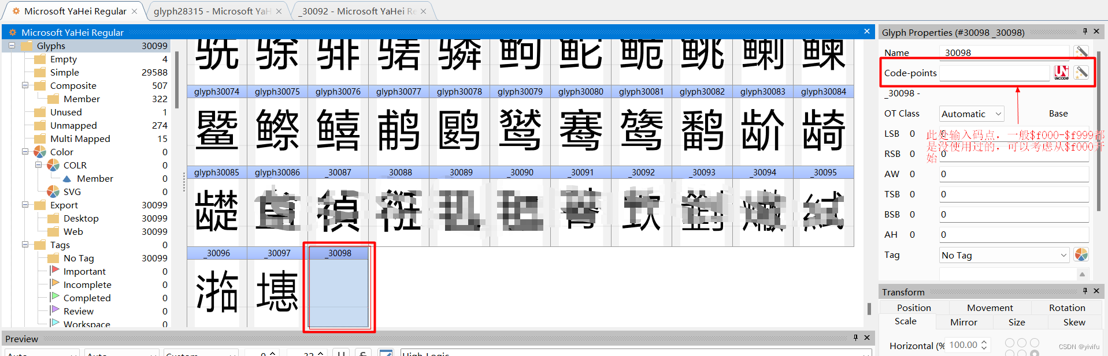Image resolution: width=1108 pixels, height=356 pixels.
Task: Collapse the COLR tree node
Action: point(38,165)
